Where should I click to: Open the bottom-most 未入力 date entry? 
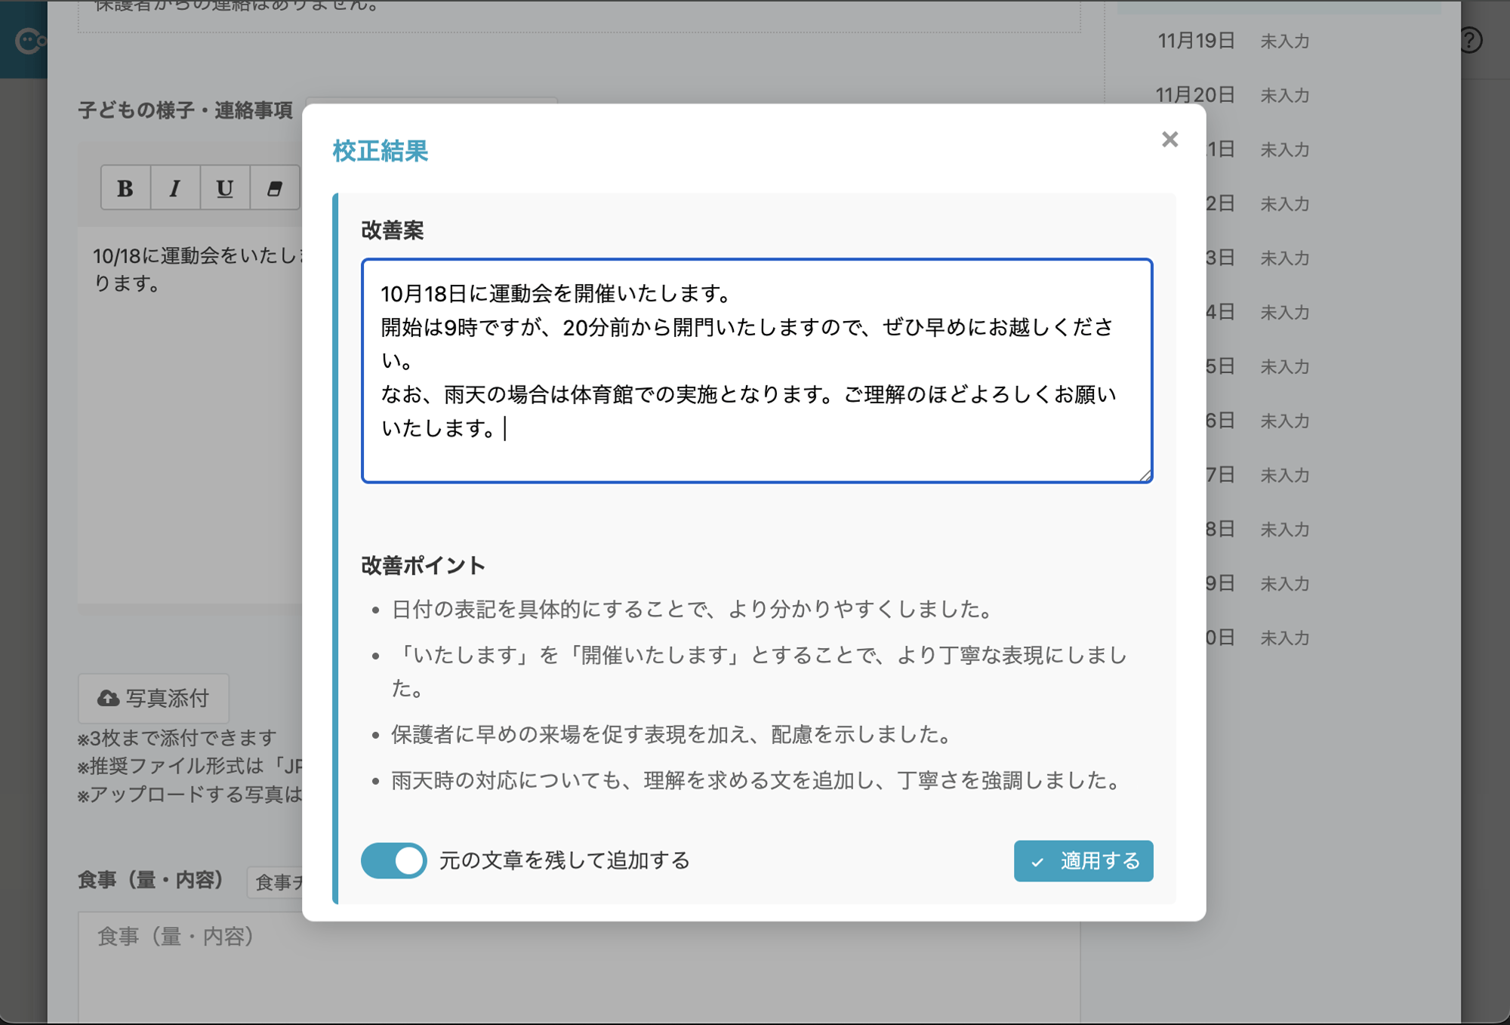pyautogui.click(x=1283, y=638)
